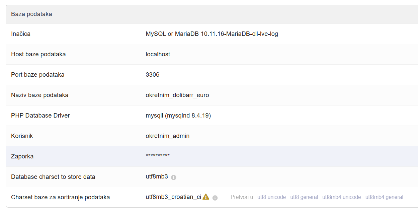Click the 'PHP Database Driver' label
This screenshot has width=418, height=214.
point(40,116)
